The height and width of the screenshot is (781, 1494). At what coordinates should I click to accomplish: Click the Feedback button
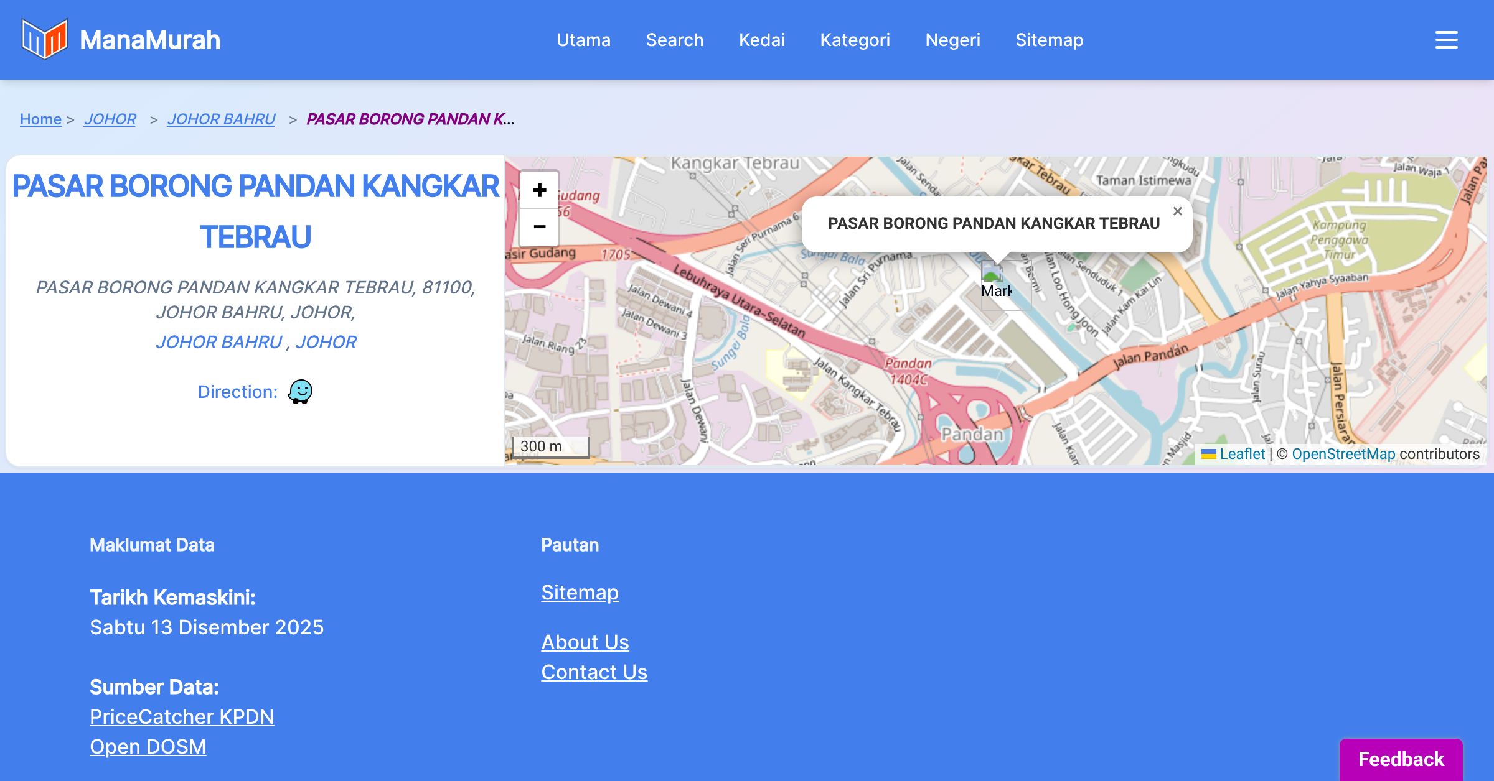pos(1401,759)
